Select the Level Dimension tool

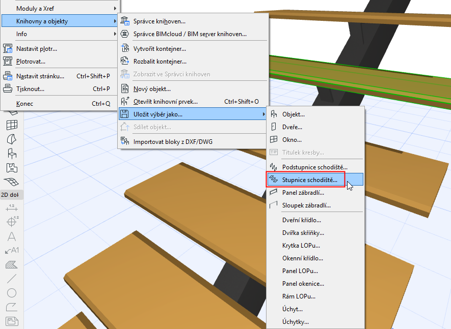tap(12, 221)
